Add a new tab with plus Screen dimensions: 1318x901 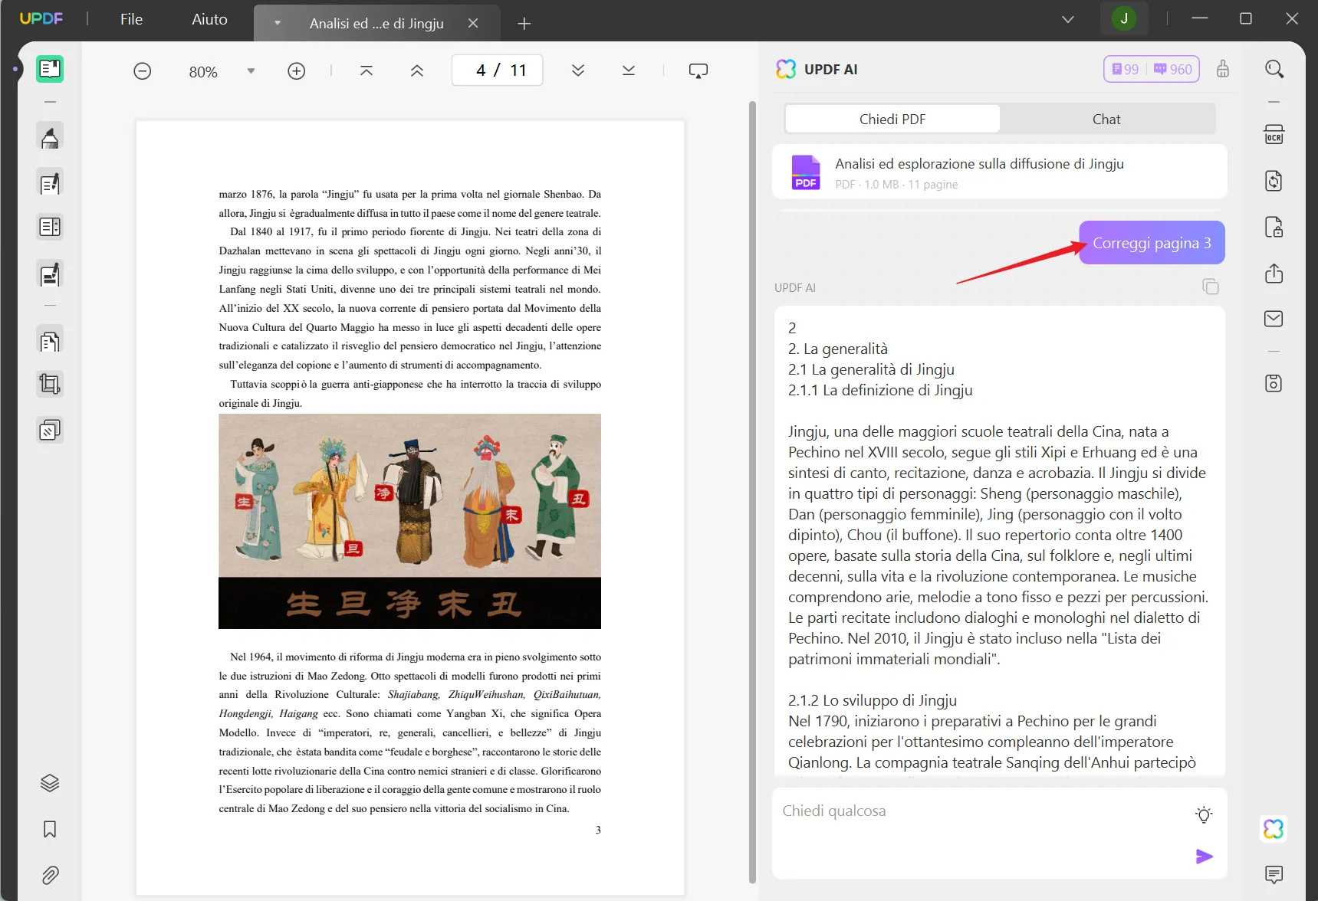pos(524,24)
